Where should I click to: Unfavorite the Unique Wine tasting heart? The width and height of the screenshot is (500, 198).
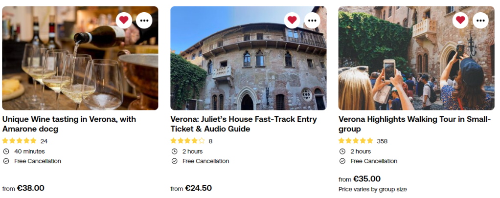coord(124,20)
